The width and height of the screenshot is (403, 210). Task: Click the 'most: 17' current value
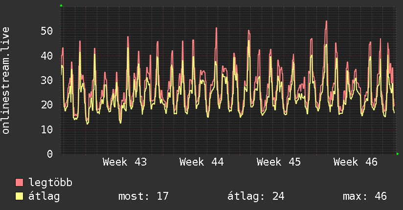(143, 196)
